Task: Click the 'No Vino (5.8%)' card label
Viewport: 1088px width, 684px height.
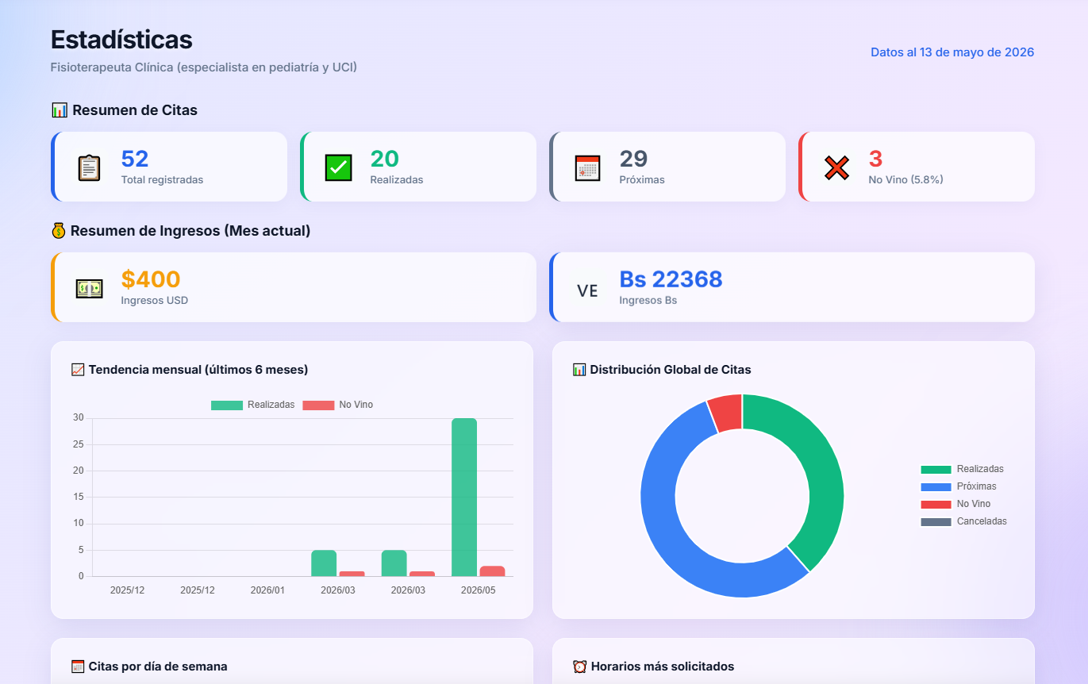Action: coord(905,180)
